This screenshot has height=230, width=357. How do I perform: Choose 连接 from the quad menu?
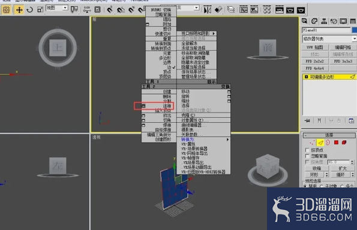pos(167,106)
